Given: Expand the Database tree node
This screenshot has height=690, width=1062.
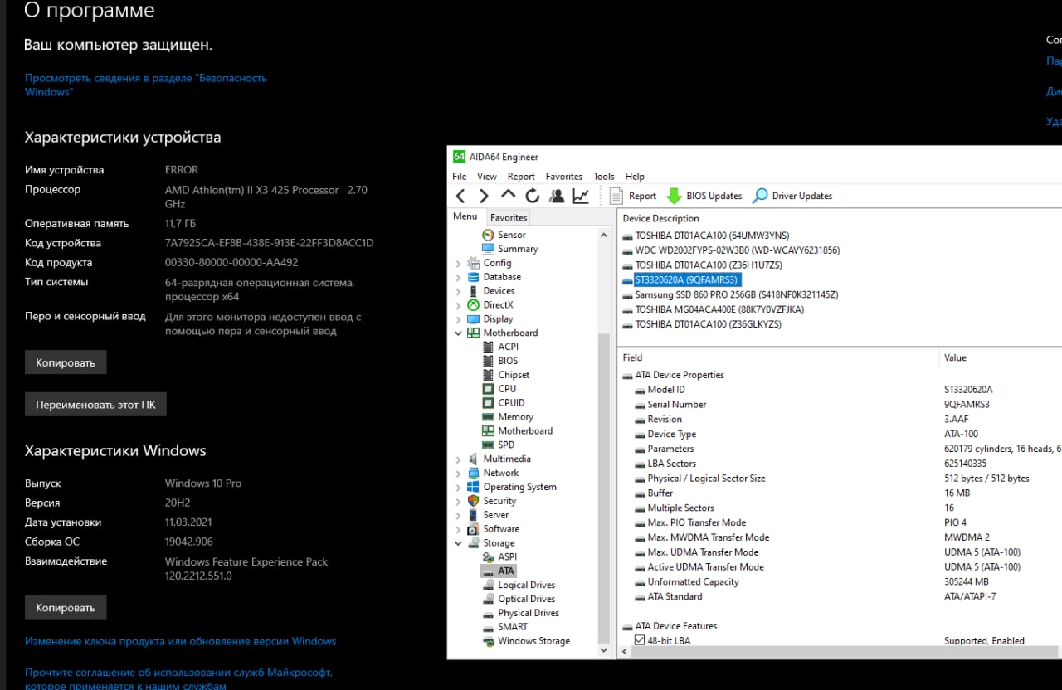Looking at the screenshot, I should (458, 277).
